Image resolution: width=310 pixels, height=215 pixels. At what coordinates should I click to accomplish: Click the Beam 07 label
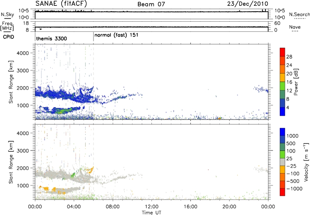(151, 4)
